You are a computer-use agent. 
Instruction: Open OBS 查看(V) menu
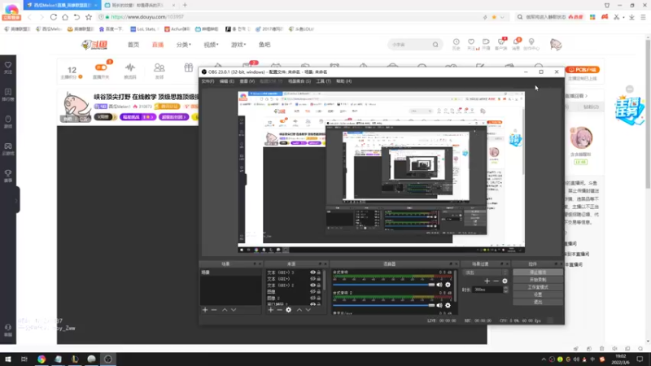(247, 81)
